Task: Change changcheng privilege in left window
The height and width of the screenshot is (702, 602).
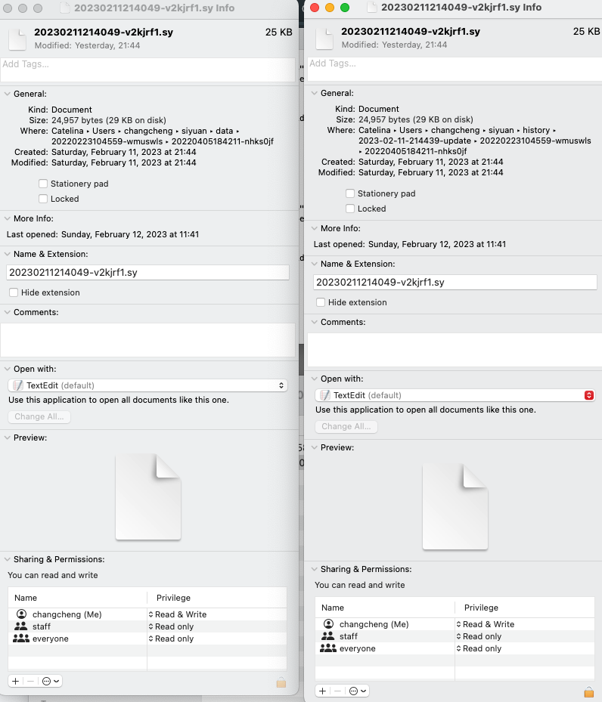Action: coord(178,614)
